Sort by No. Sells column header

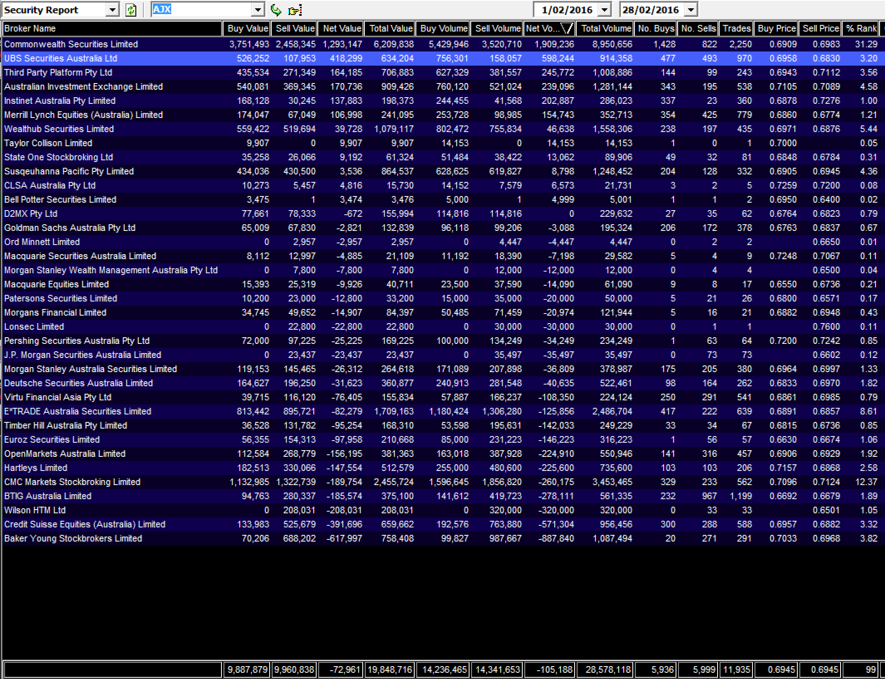[x=698, y=28]
